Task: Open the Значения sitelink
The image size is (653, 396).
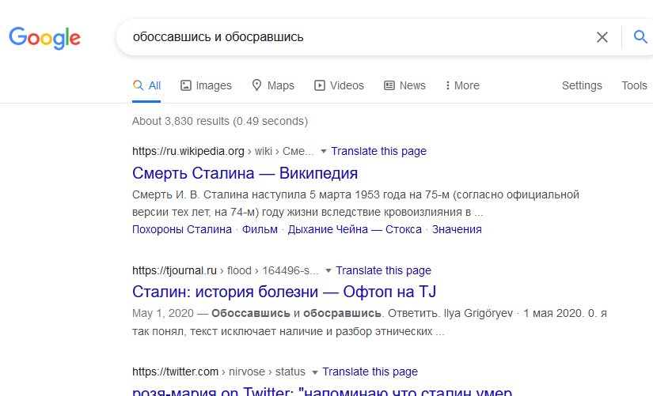Action: pyautogui.click(x=457, y=229)
